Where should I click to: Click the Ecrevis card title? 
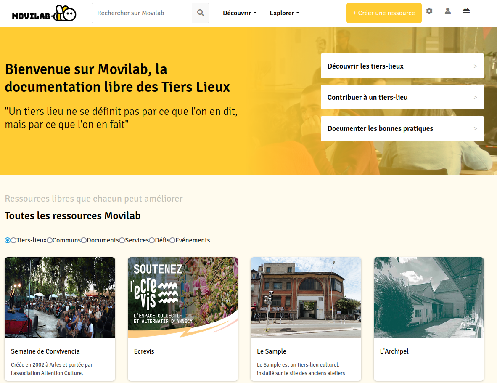[x=144, y=351]
